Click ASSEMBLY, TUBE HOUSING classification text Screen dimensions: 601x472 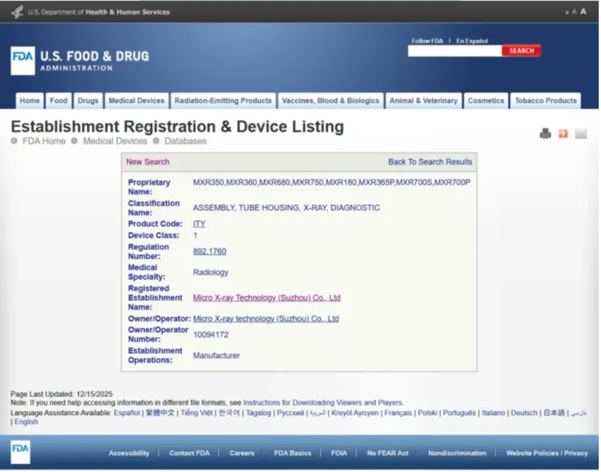point(287,208)
